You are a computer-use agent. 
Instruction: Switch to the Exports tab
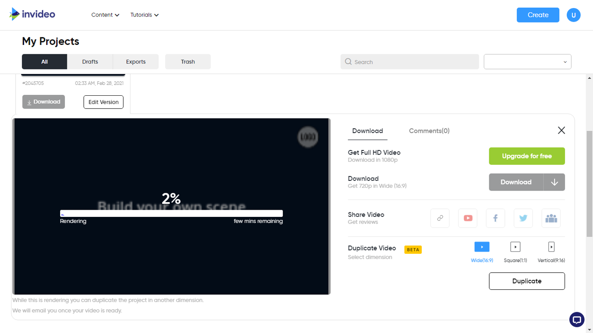tap(136, 61)
